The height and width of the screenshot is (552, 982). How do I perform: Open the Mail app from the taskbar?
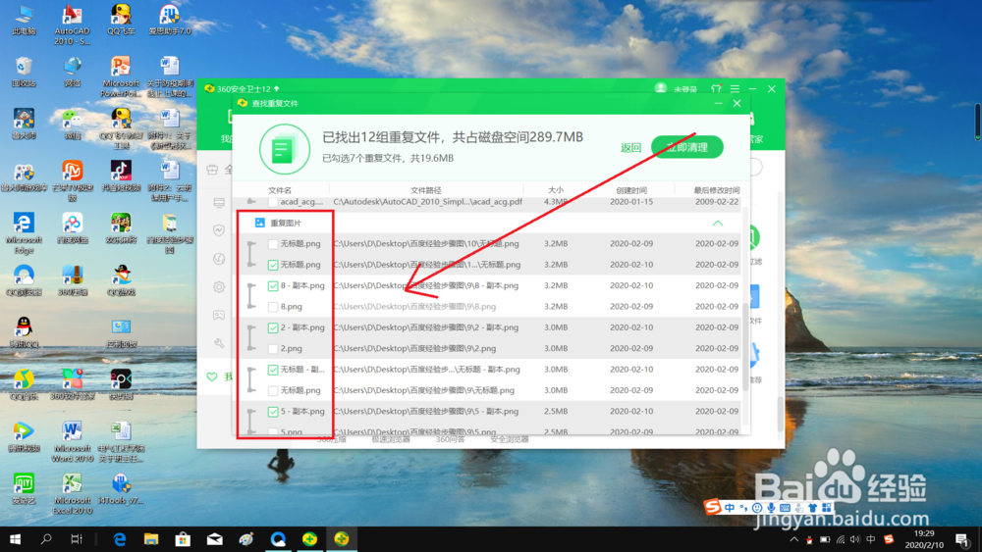coord(214,539)
